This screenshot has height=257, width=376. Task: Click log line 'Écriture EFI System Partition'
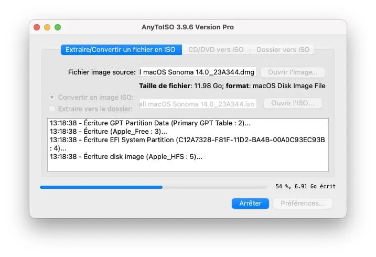[x=187, y=144]
